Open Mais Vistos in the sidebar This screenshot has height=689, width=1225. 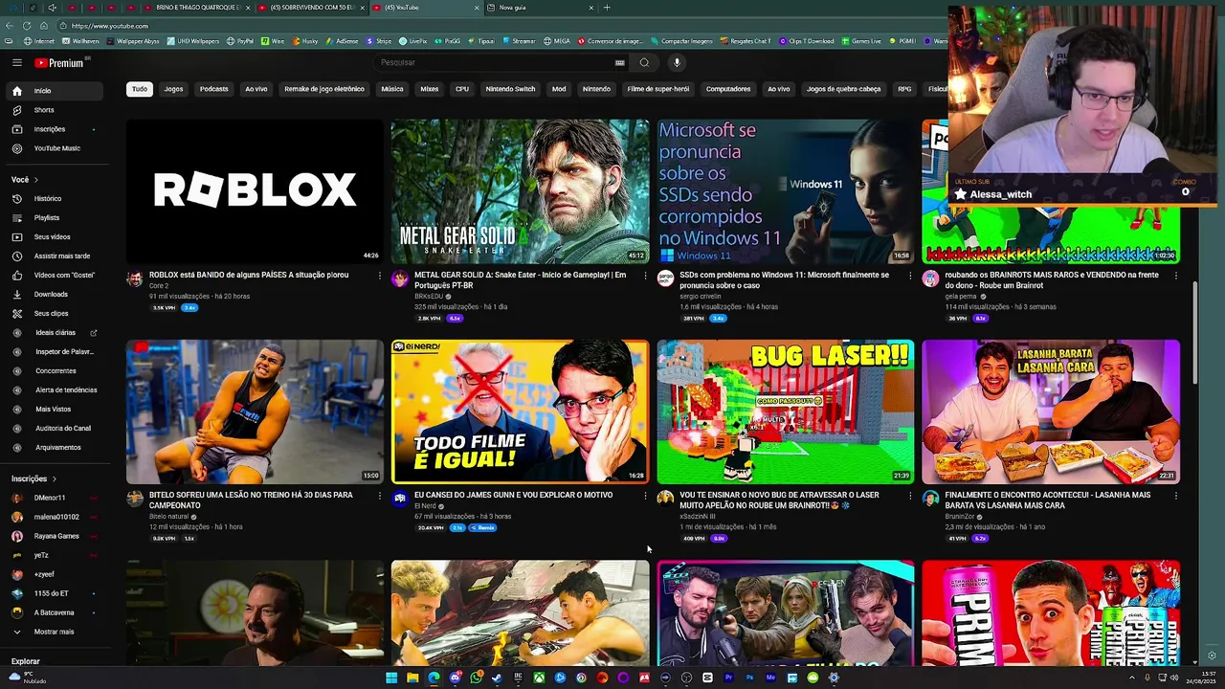pos(54,409)
